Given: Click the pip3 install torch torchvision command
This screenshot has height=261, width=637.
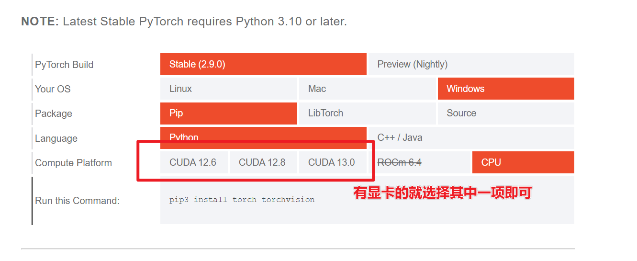Looking at the screenshot, I should (x=242, y=200).
